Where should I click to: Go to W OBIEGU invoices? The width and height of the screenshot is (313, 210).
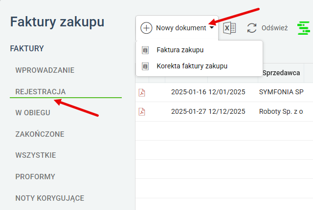(33, 113)
